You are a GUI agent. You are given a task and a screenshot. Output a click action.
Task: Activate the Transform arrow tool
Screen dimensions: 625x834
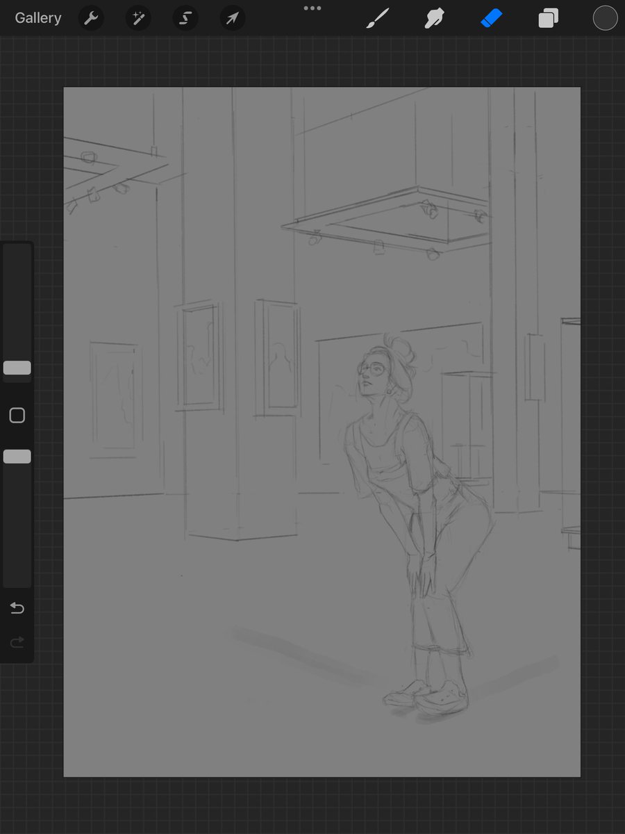pyautogui.click(x=233, y=18)
